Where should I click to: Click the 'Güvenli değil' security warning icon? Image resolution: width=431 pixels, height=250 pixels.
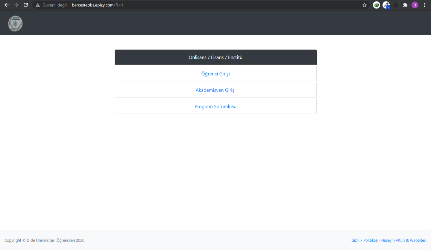[x=38, y=5]
